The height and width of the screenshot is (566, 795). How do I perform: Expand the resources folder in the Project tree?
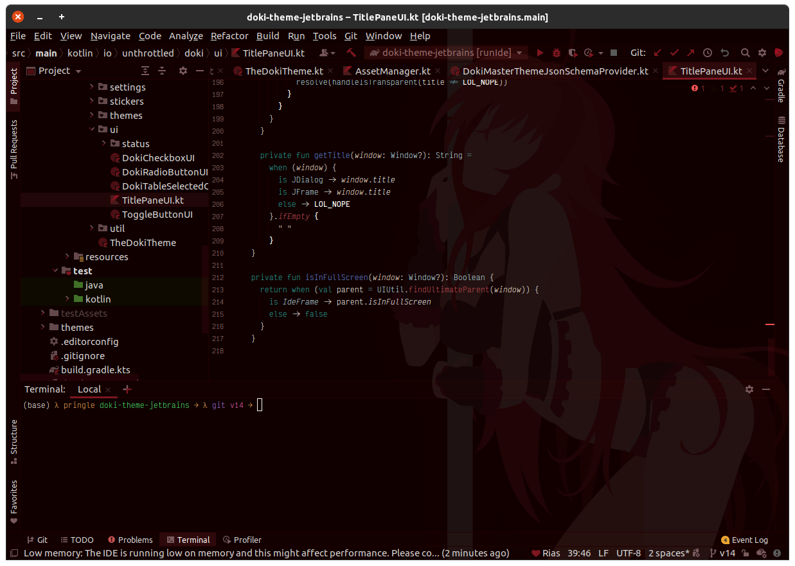coord(67,256)
